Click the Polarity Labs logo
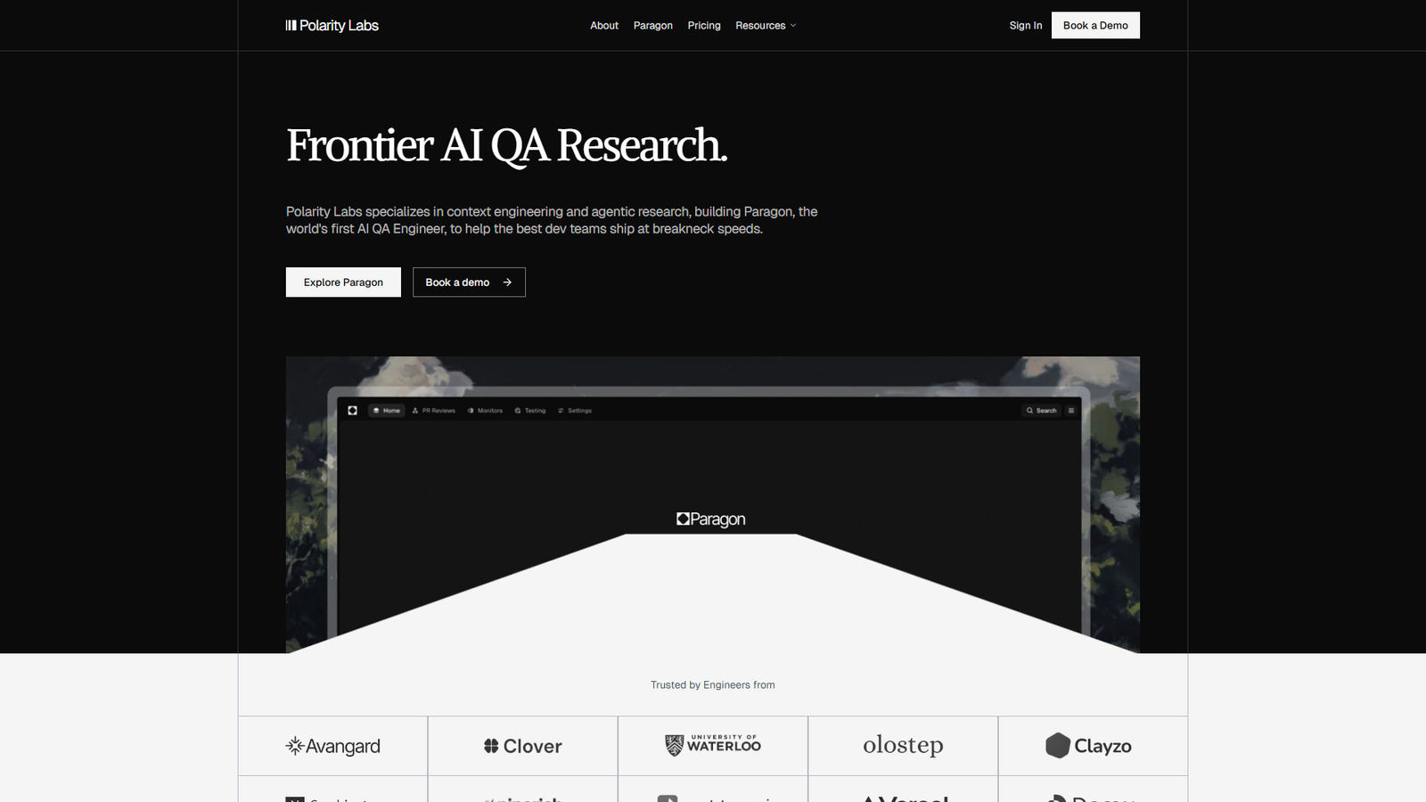This screenshot has width=1426, height=802. tap(332, 26)
